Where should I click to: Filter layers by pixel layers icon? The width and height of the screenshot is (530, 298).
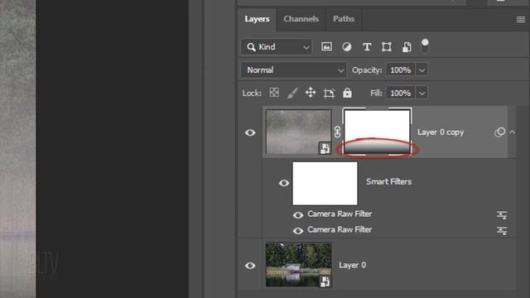pyautogui.click(x=326, y=46)
